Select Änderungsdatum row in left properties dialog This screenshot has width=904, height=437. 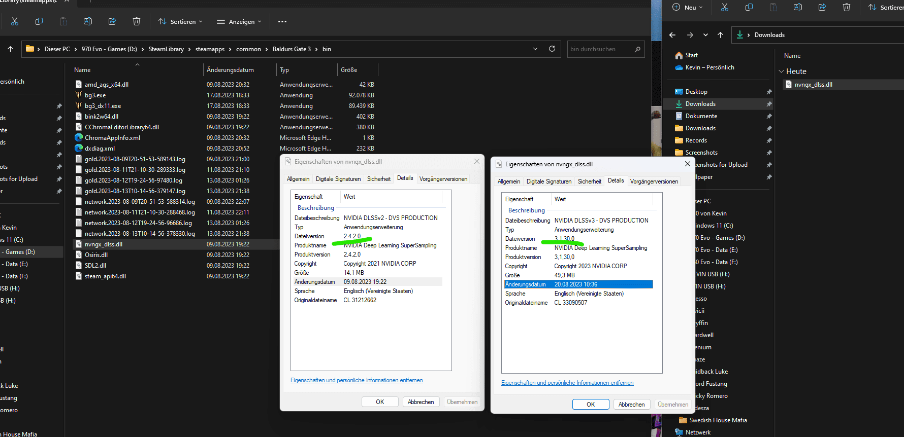tap(368, 282)
